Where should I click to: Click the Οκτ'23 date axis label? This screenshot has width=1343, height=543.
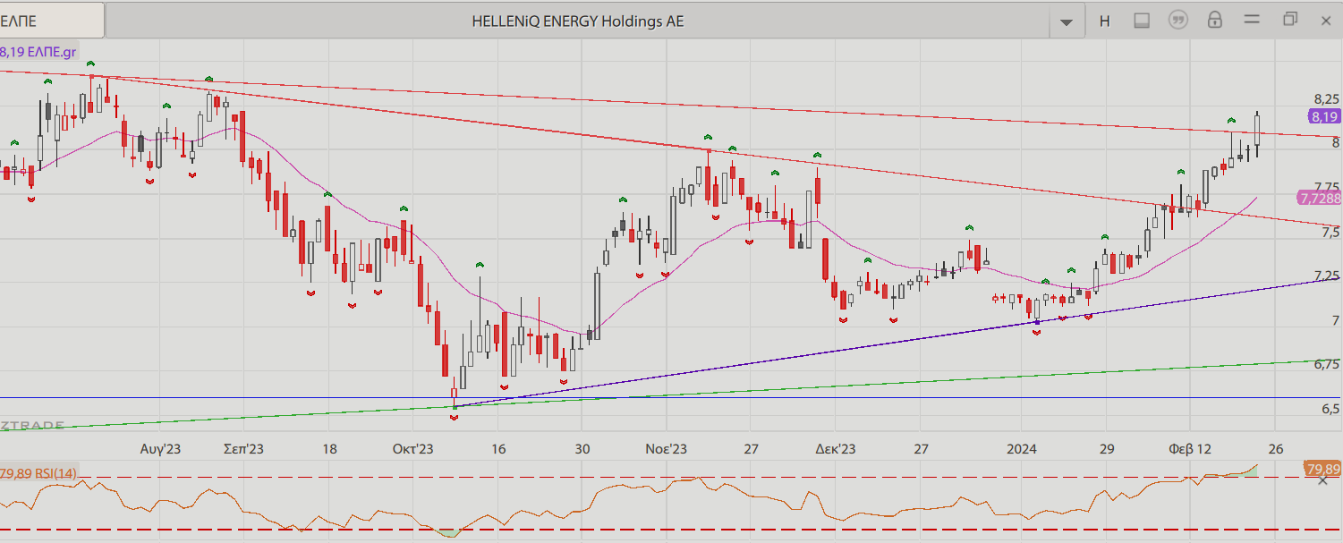click(x=412, y=449)
